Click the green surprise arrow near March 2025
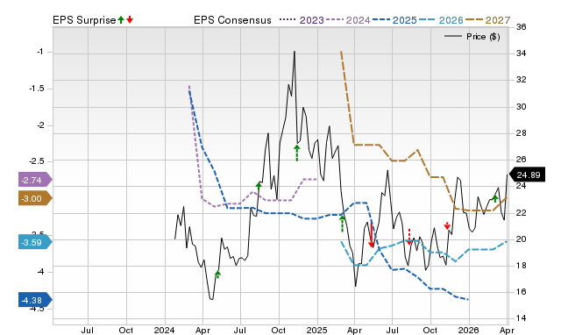 point(342,224)
